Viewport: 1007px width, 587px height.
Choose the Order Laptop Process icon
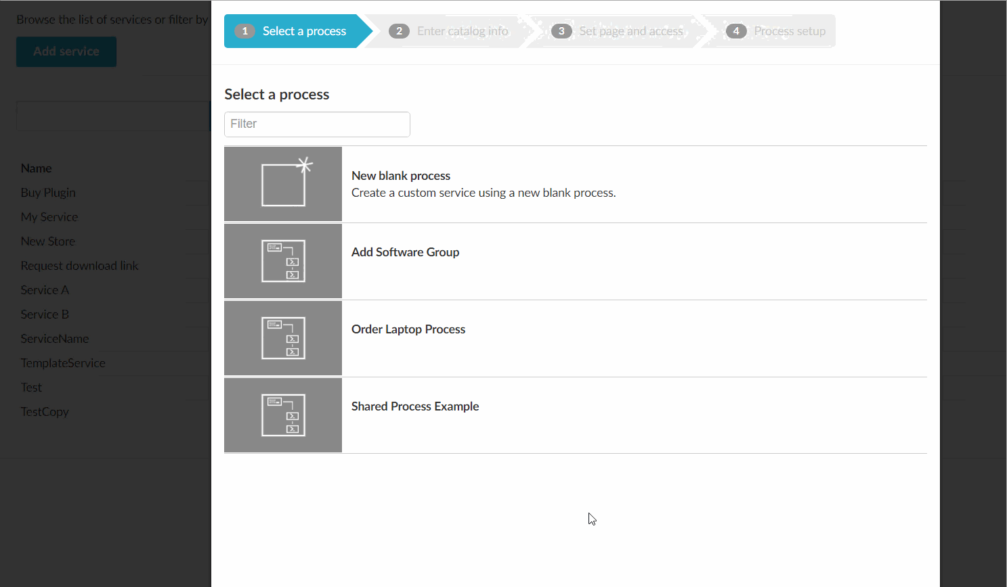click(283, 338)
